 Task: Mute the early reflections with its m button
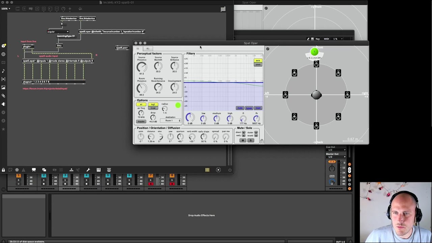[x=244, y=136]
